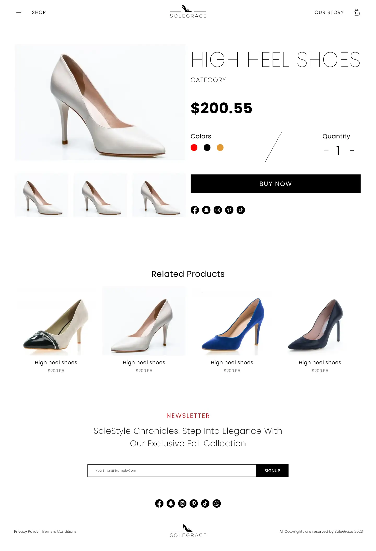The image size is (376, 551).
Task: Click Pinterest icon below Buy Now
Action: (229, 210)
